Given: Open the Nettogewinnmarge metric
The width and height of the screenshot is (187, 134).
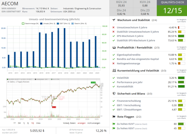Looking at the screenshot, I should click(128, 64).
